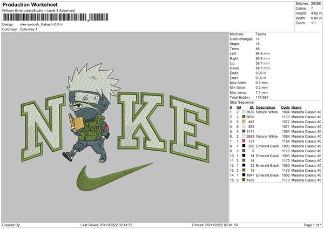Click the letter E in the embroidery design

189,129
